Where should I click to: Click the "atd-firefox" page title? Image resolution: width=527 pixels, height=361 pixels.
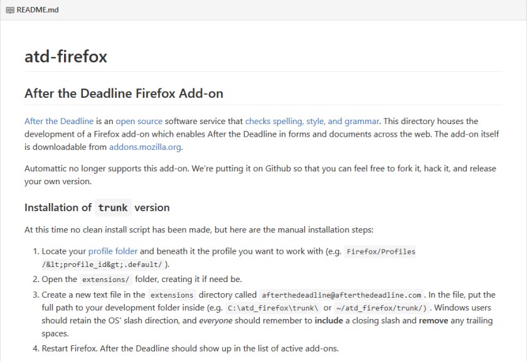(65, 56)
